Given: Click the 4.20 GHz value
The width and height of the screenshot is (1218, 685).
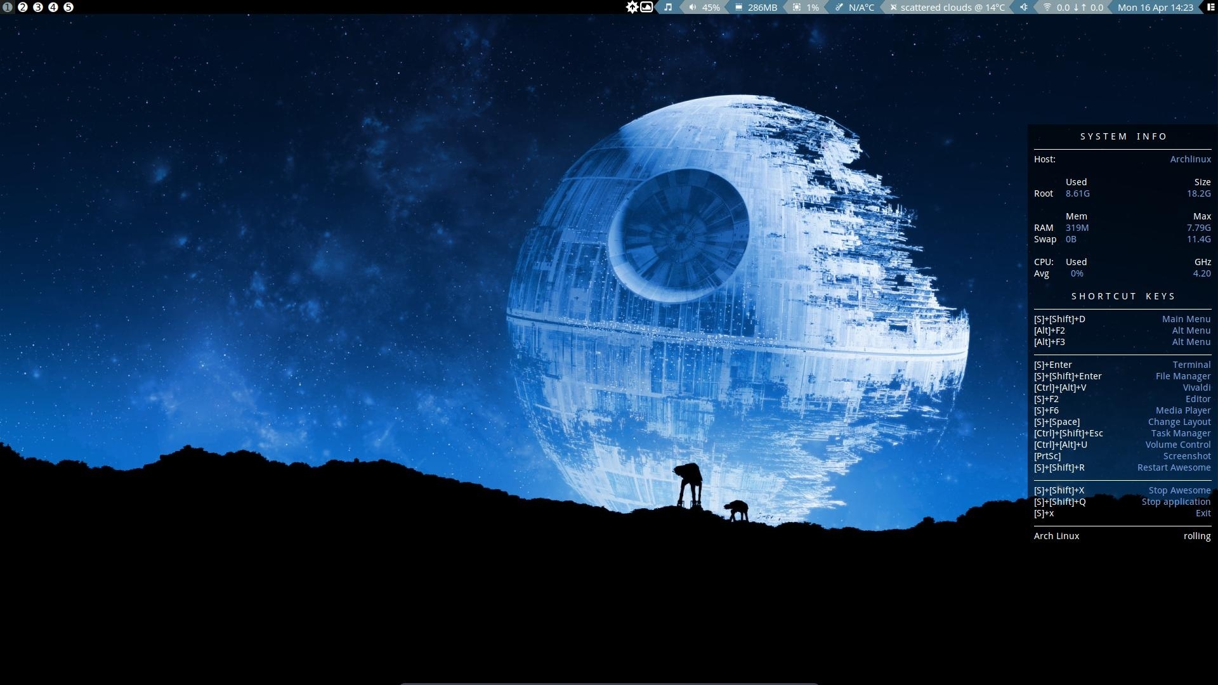Looking at the screenshot, I should coord(1202,273).
